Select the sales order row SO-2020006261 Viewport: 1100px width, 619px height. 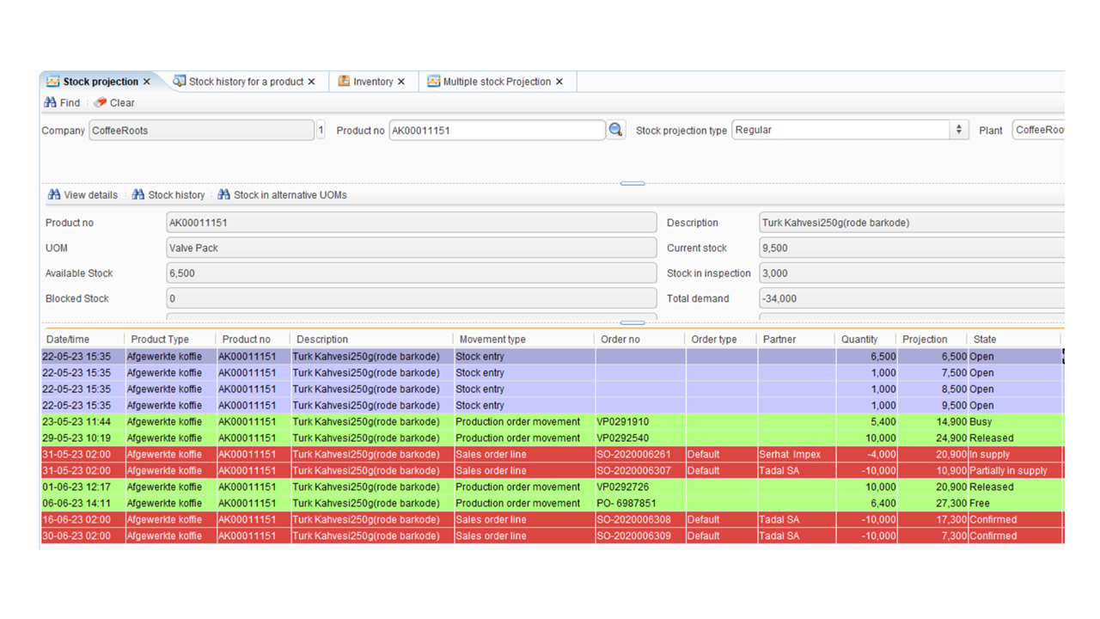552,454
